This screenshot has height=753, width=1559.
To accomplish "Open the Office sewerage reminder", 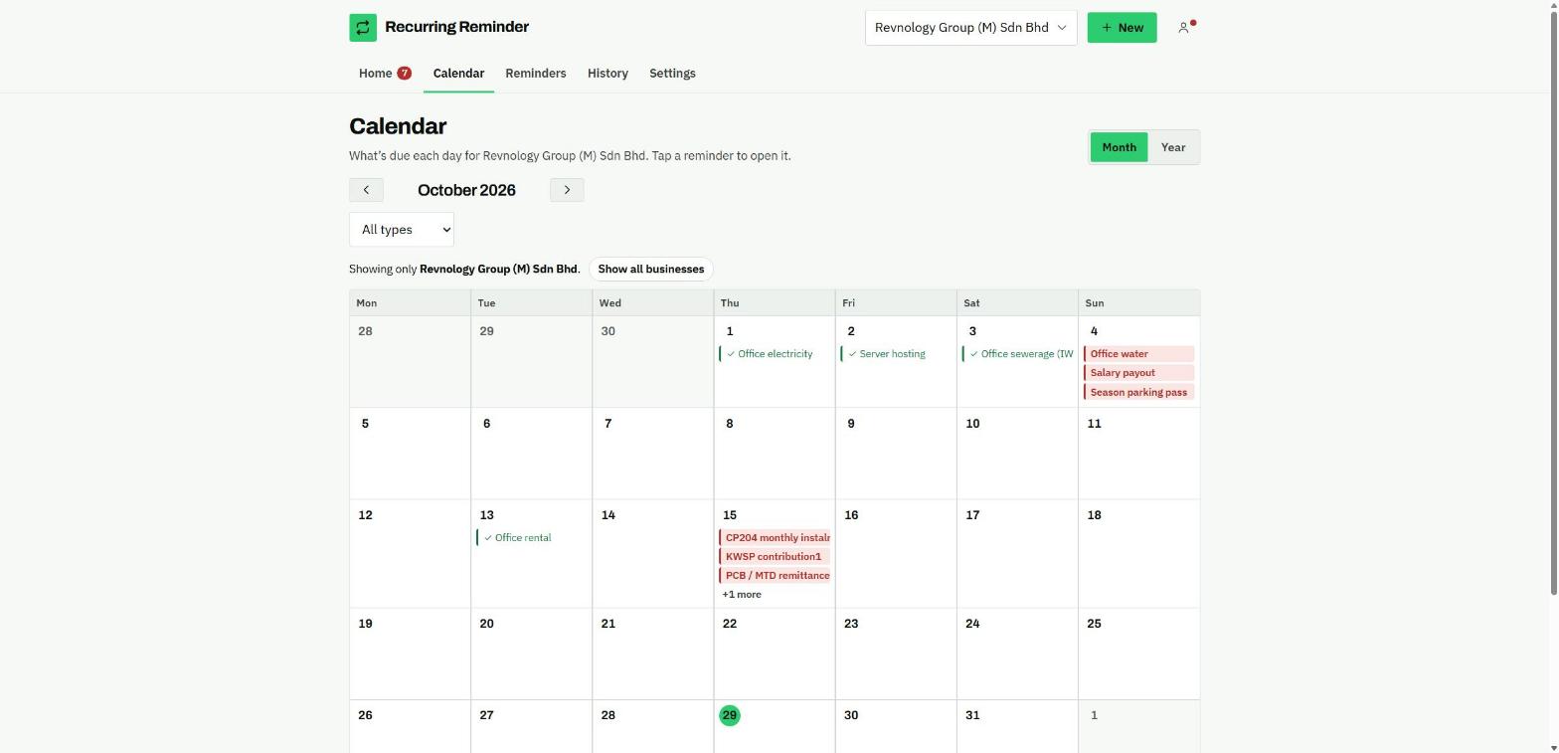I will click(1016, 354).
